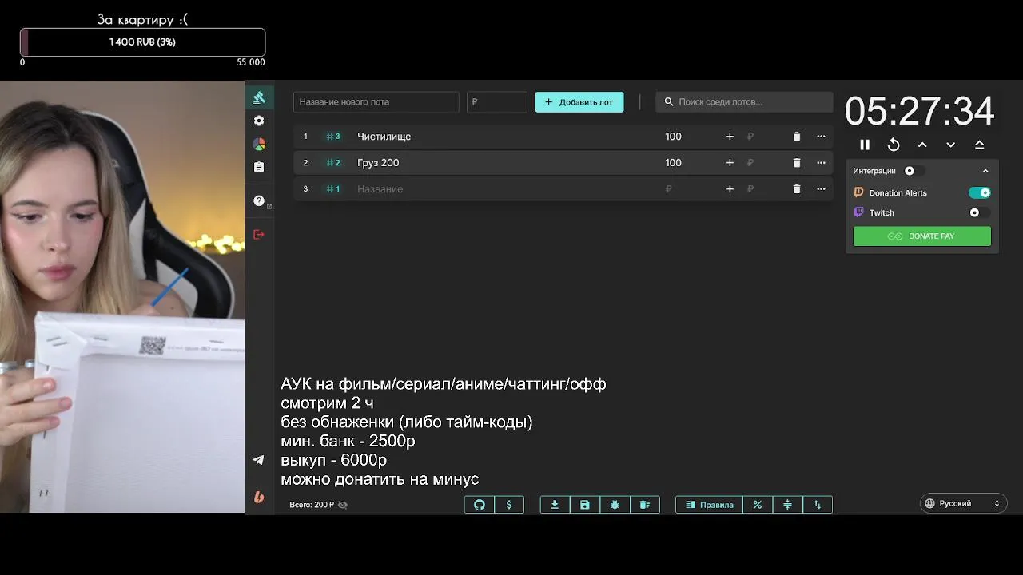Click the download arrow button
The width and height of the screenshot is (1023, 575).
tap(555, 505)
